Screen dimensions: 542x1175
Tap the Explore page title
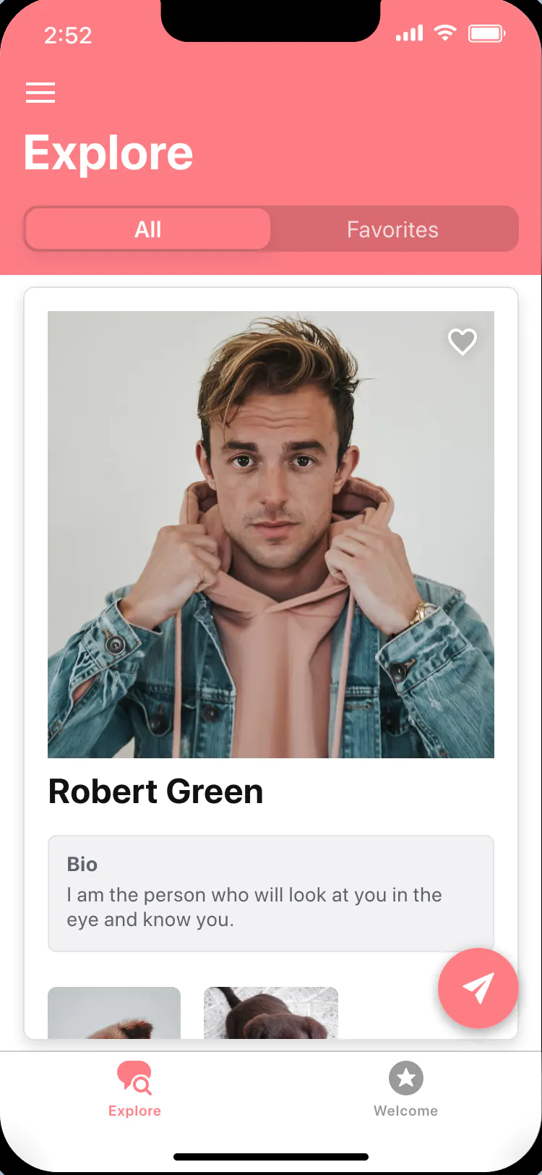pyautogui.click(x=108, y=153)
